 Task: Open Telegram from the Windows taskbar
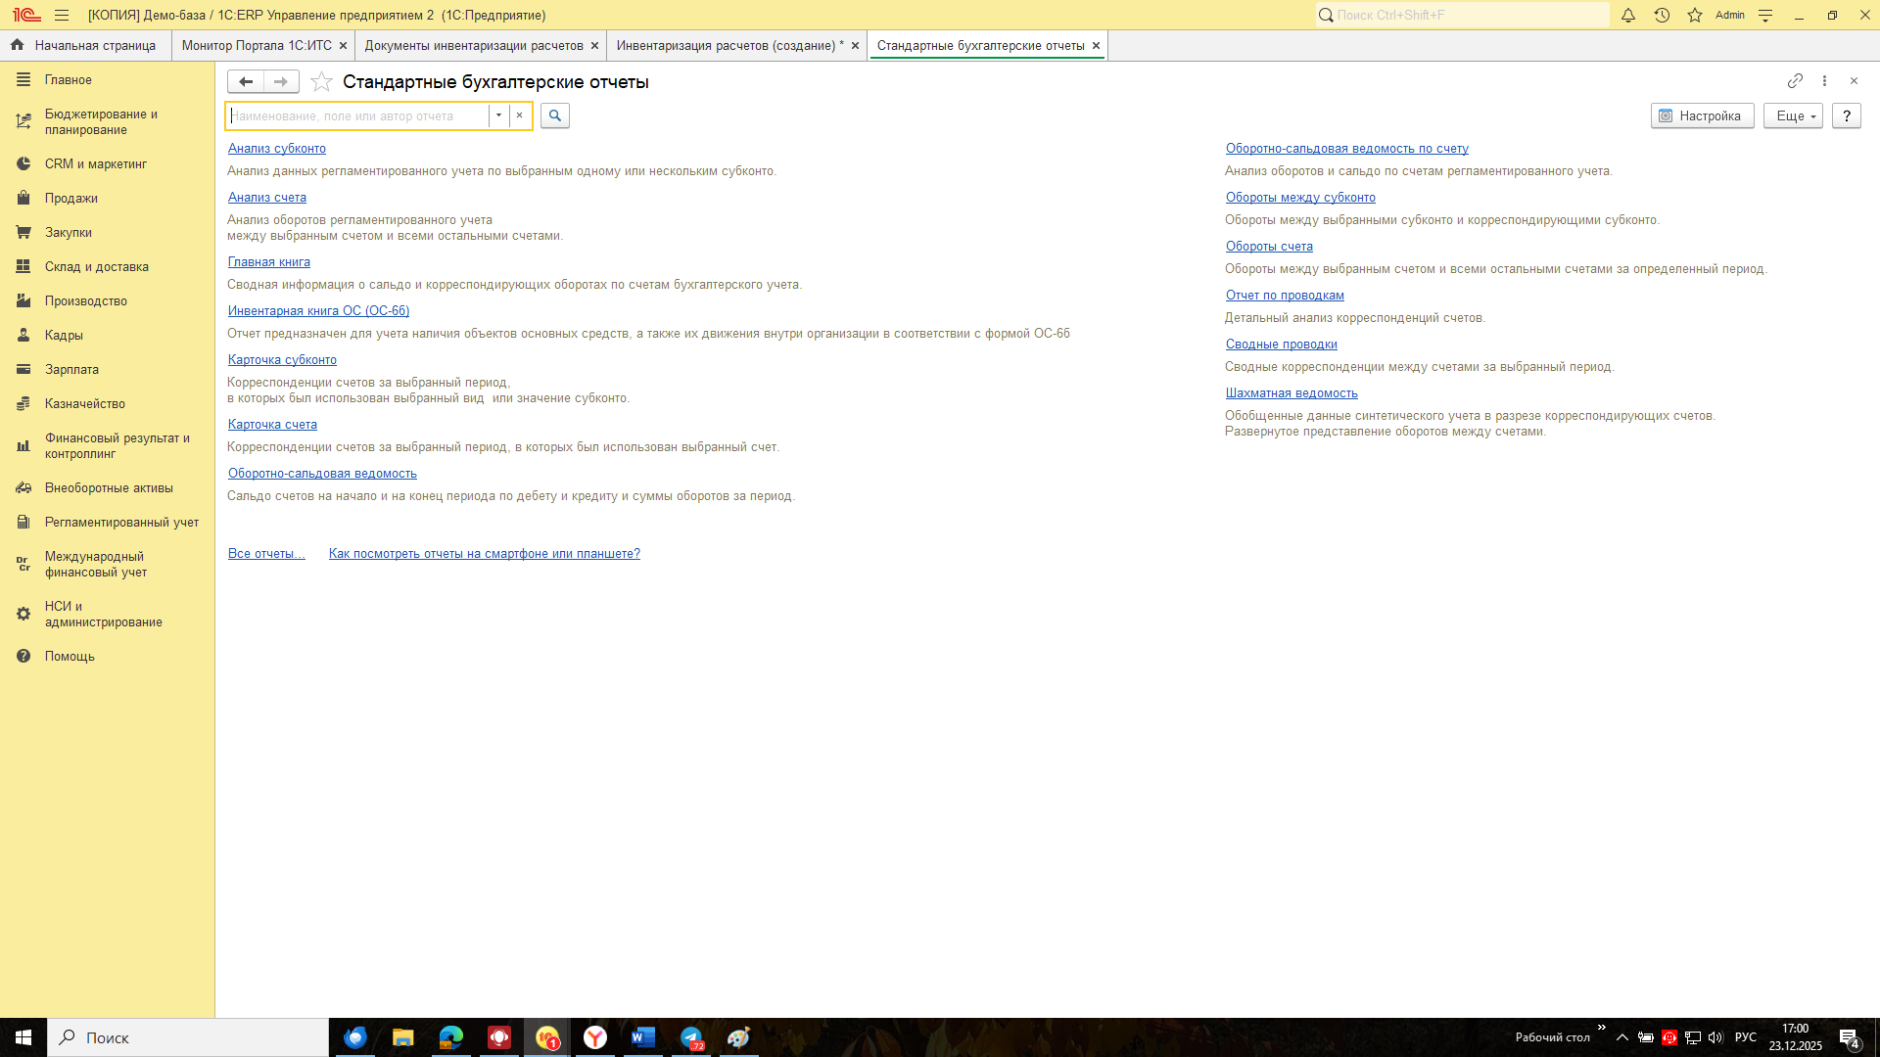click(691, 1037)
